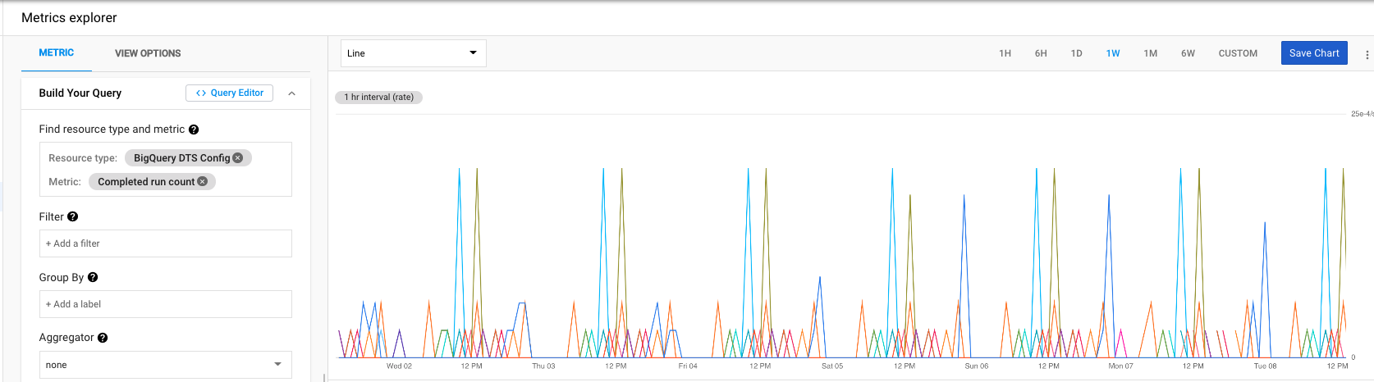
Task: Pick the CUSTOM time range
Action: tap(1237, 53)
